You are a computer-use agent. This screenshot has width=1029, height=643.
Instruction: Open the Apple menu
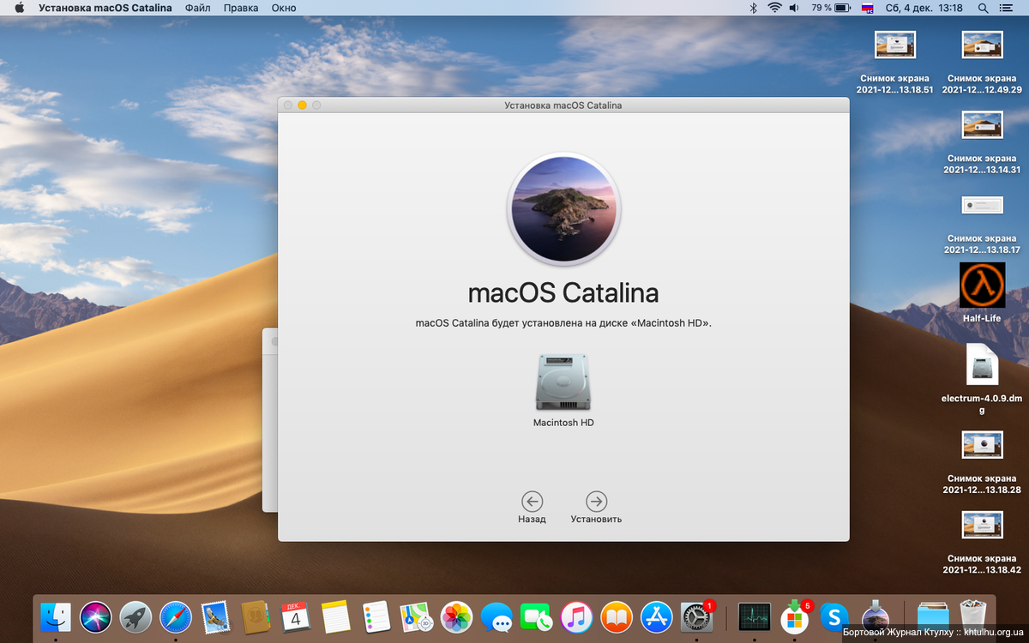click(19, 8)
